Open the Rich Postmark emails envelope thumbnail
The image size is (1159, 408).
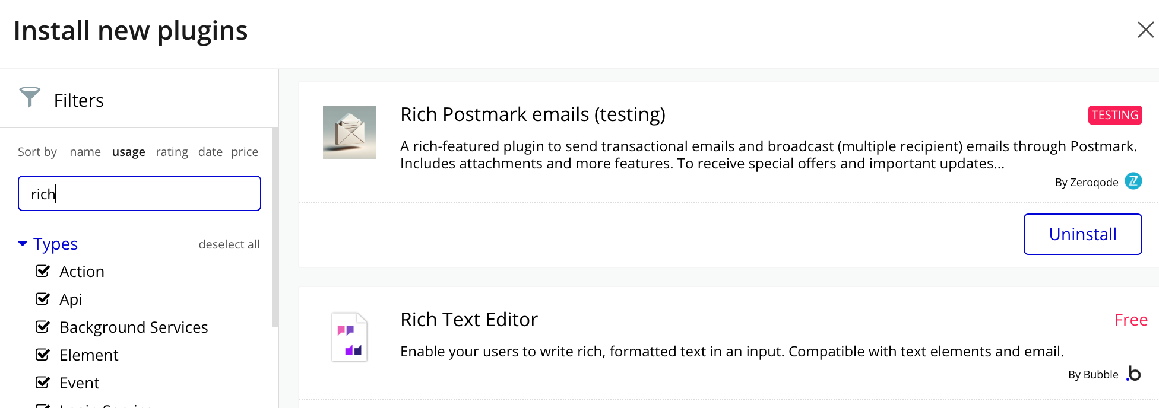point(350,132)
